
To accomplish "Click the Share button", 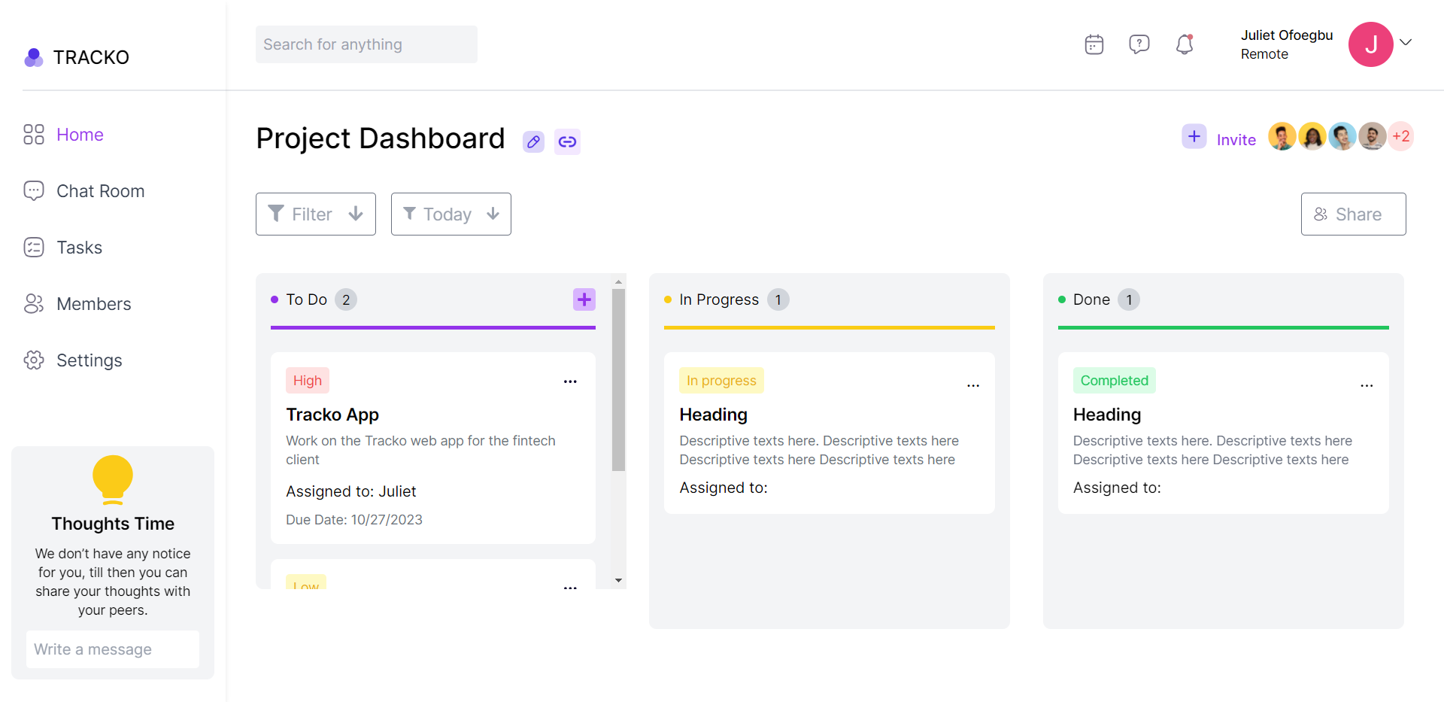I will [1353, 214].
